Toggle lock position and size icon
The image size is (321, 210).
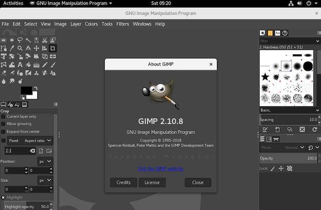tap(281, 168)
